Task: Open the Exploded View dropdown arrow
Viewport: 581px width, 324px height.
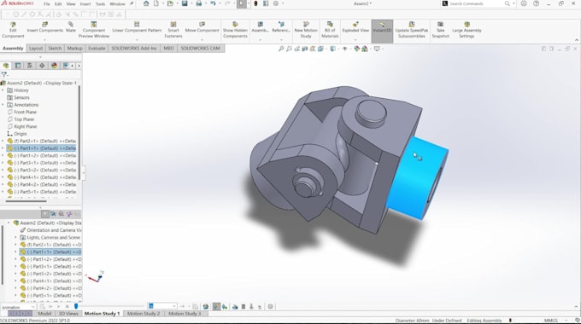Action: [x=355, y=39]
